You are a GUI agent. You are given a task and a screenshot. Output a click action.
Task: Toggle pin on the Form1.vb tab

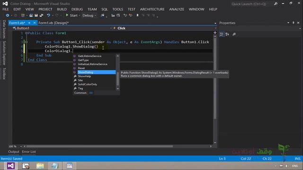[x=29, y=23]
